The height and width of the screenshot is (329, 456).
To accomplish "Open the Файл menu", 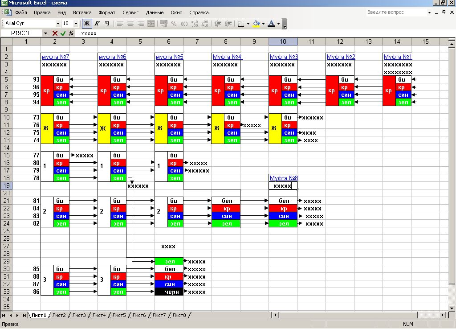I will 21,12.
